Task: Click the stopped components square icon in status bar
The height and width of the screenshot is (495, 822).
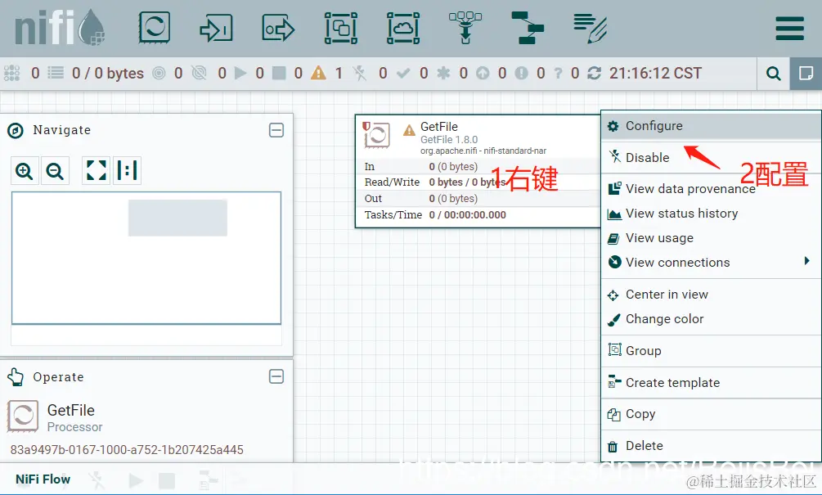Action: [x=279, y=73]
